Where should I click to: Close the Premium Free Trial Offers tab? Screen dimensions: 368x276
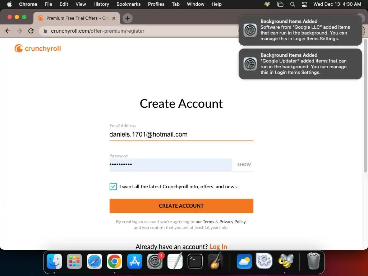coord(114,18)
